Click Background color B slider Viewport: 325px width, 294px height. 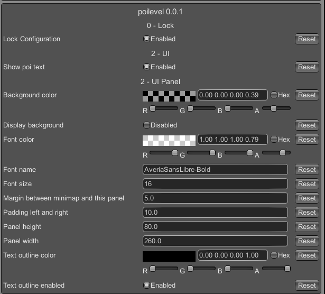pos(239,108)
